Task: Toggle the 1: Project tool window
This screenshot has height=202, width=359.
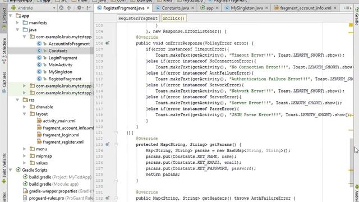Action: (4, 19)
